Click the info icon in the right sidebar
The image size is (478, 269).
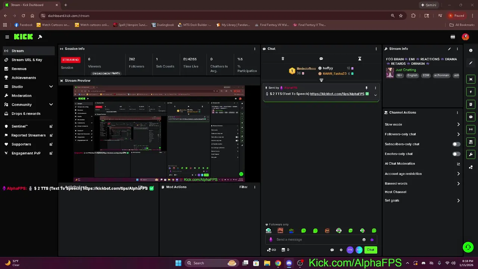click(x=471, y=50)
